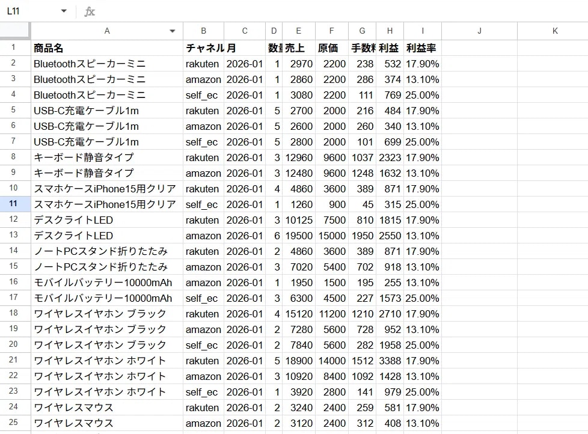588x434 pixels.
Task: Click モバイルバッテリー10000mAh in row 17
Action: pyautogui.click(x=107, y=298)
